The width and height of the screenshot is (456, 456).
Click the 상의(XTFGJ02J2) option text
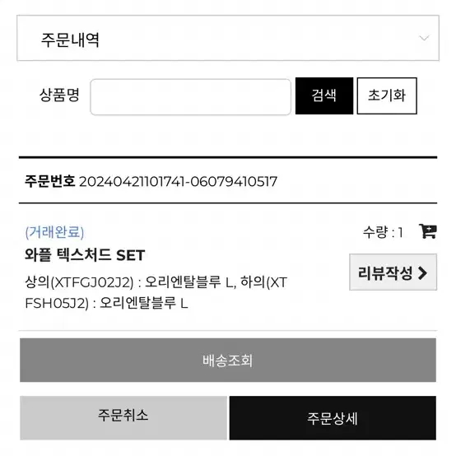point(79,282)
